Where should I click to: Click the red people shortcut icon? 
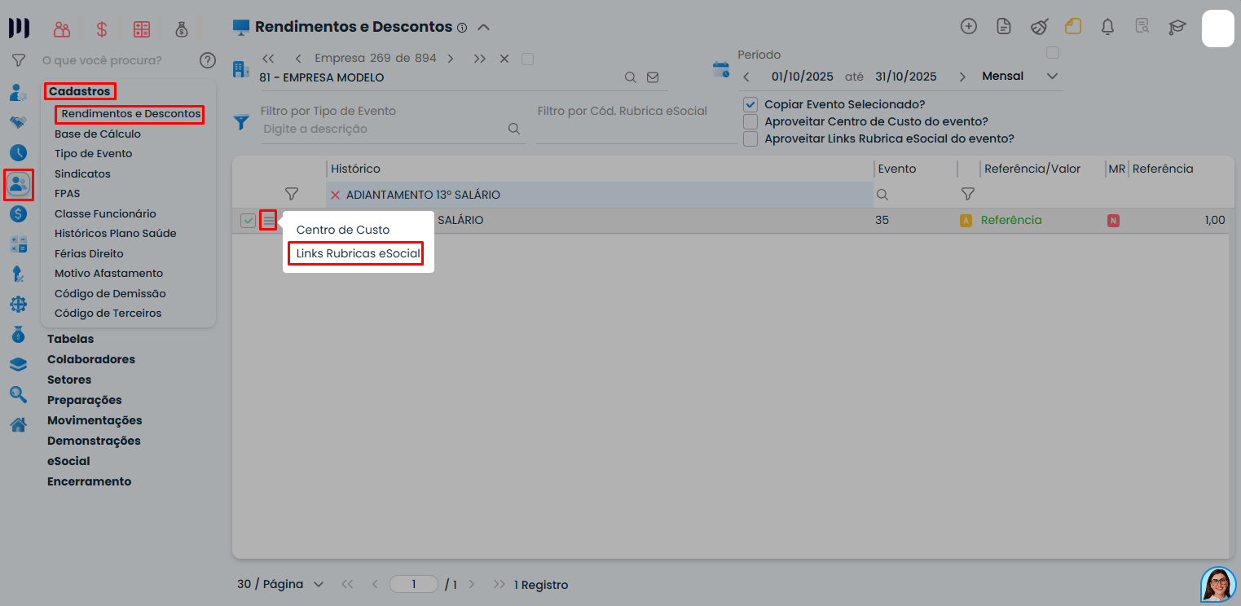pyautogui.click(x=62, y=29)
